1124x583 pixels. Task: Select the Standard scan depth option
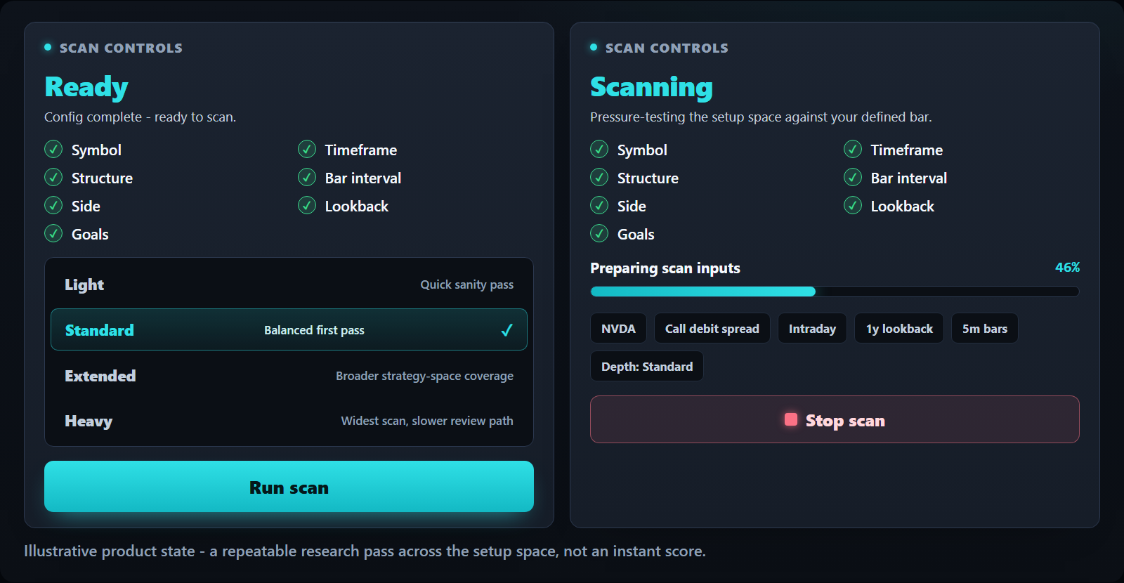pos(289,329)
